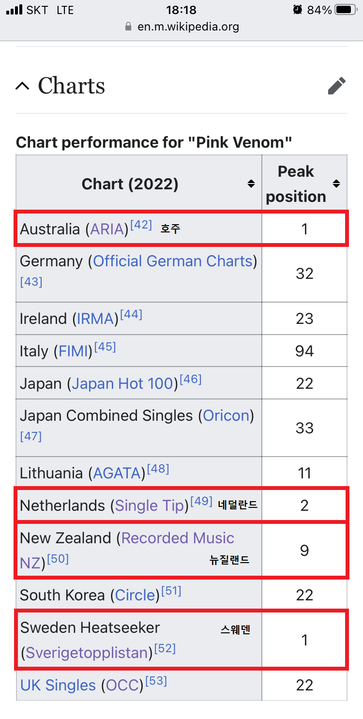Open citation reference 42
This screenshot has height=719, width=363.
[141, 225]
